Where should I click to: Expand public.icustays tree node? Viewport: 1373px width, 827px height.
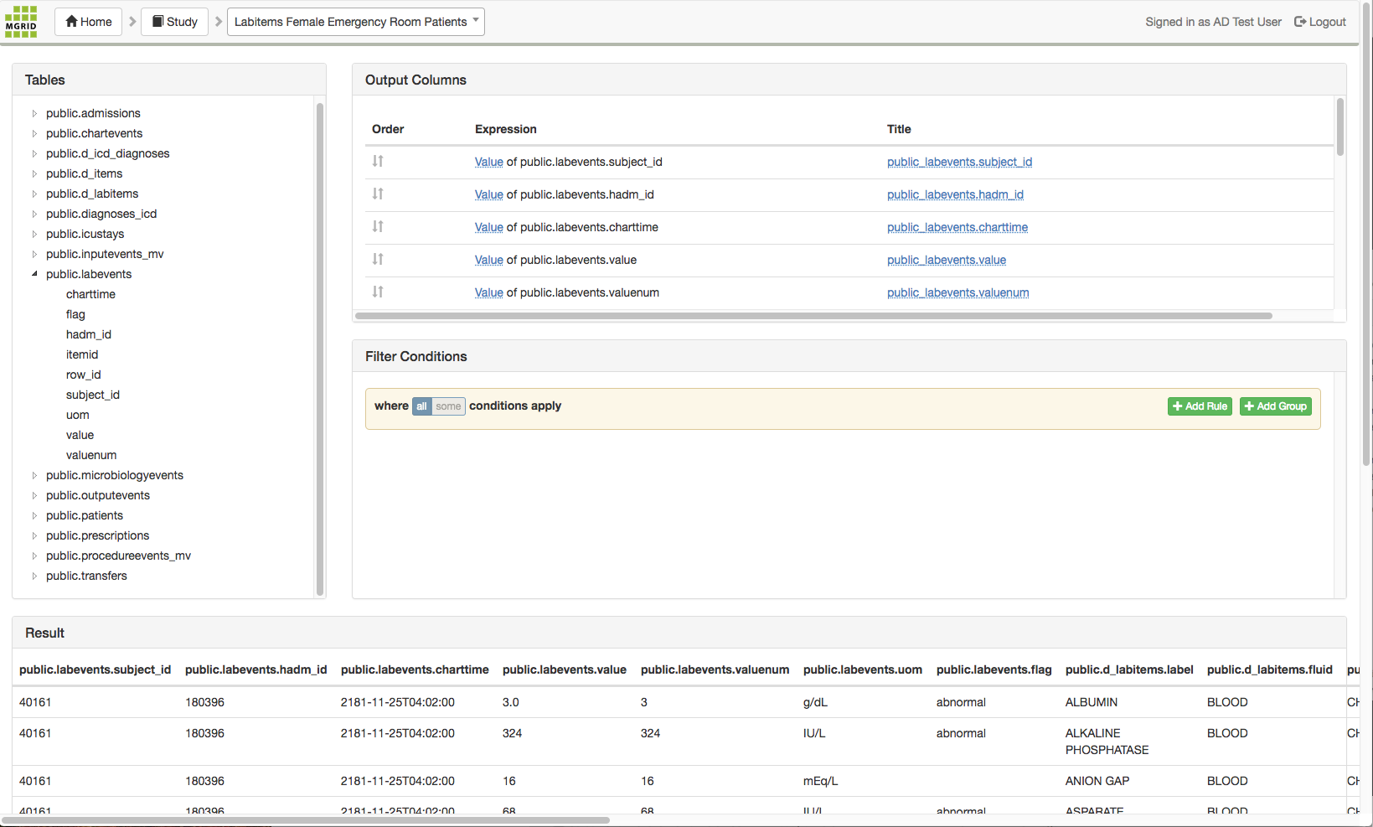34,234
